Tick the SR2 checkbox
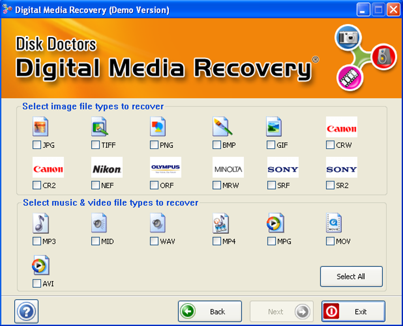 (330, 185)
